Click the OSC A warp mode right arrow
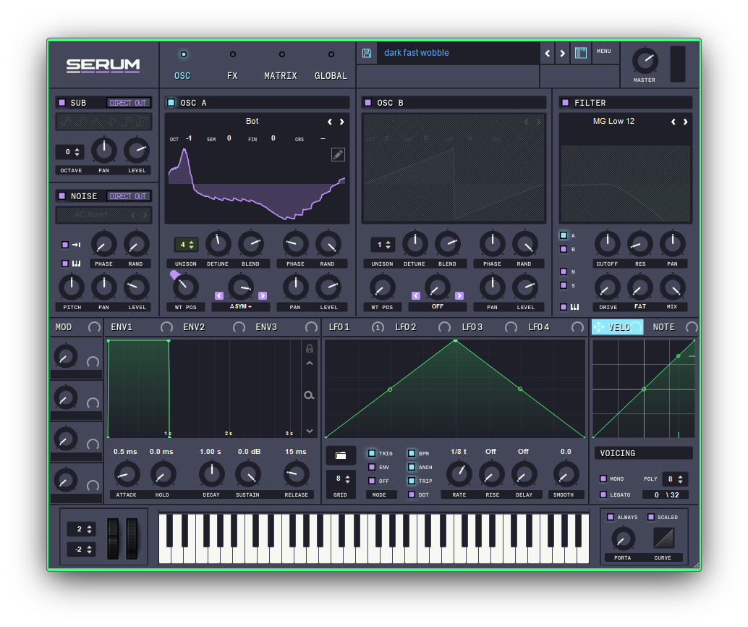The width and height of the screenshot is (748, 627). click(x=263, y=295)
